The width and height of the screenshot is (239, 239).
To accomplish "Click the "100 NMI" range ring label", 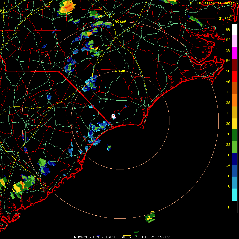I will 120,22.
